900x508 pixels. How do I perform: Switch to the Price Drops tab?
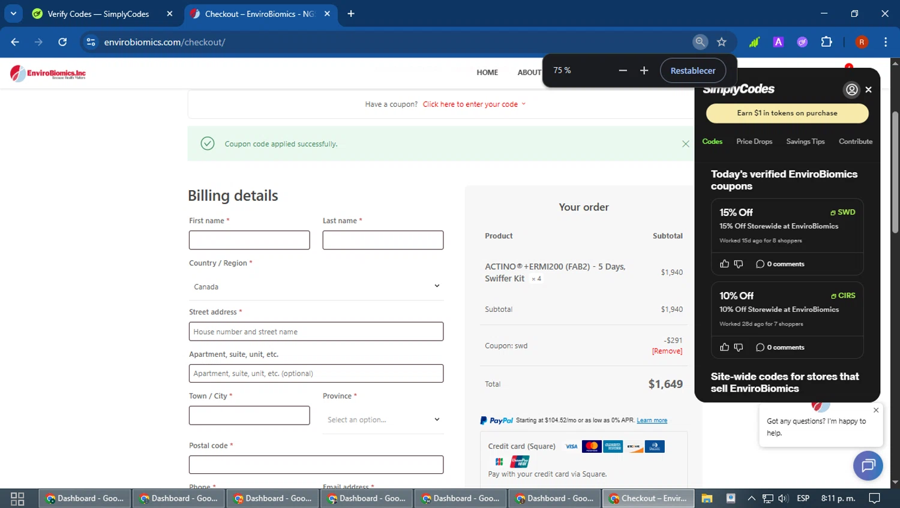(754, 142)
